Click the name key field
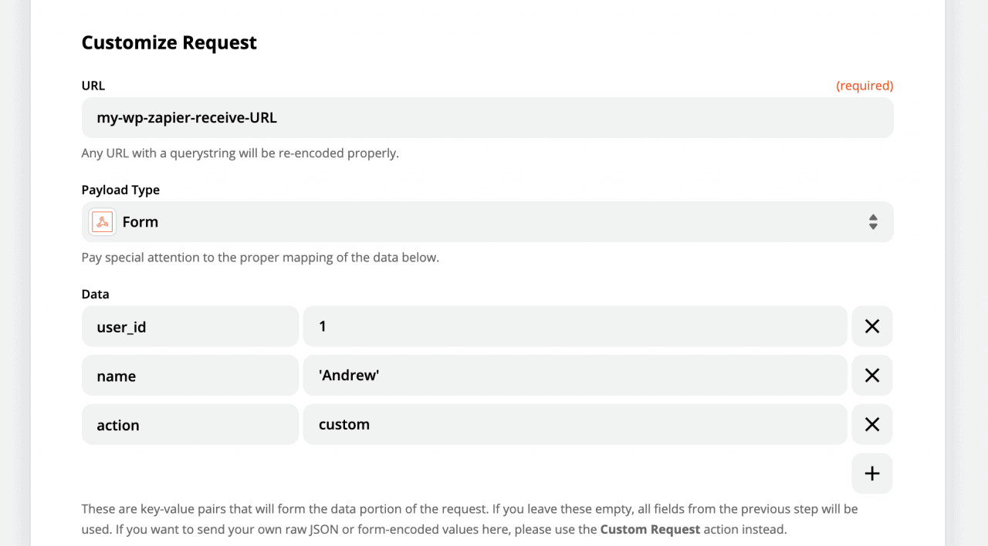 tap(190, 375)
